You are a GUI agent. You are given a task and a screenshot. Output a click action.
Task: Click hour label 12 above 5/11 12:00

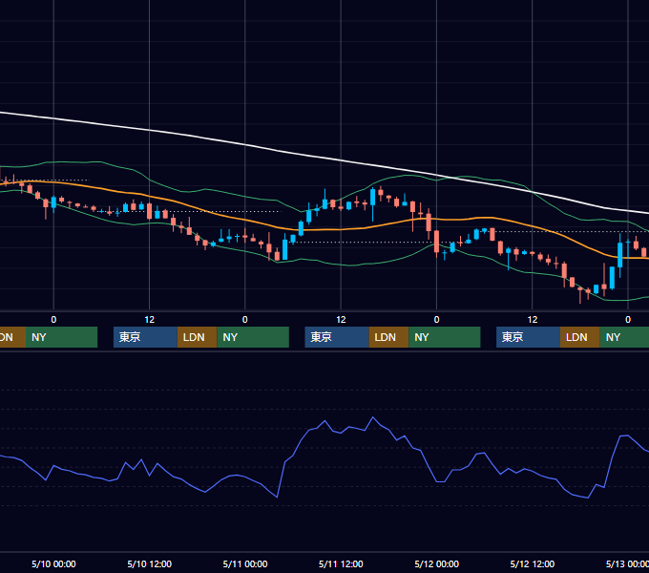tap(341, 320)
